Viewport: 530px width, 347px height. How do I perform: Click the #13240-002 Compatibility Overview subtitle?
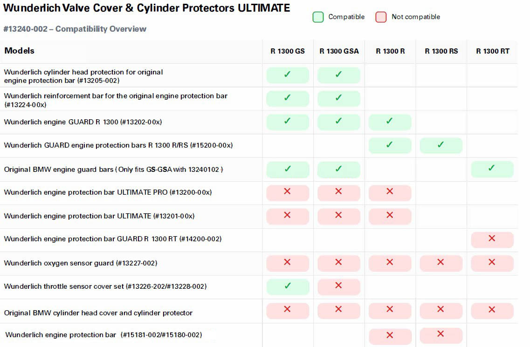coord(75,29)
